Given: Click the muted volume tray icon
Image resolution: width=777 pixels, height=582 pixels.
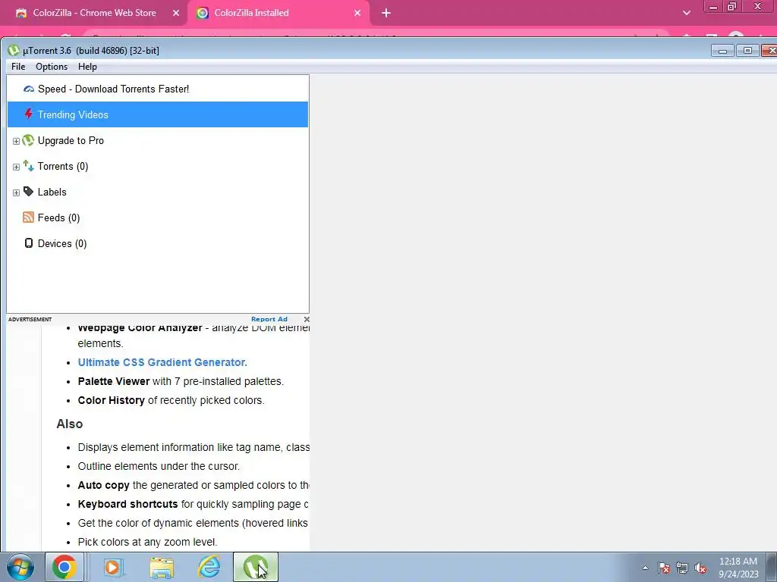Looking at the screenshot, I should tap(700, 568).
